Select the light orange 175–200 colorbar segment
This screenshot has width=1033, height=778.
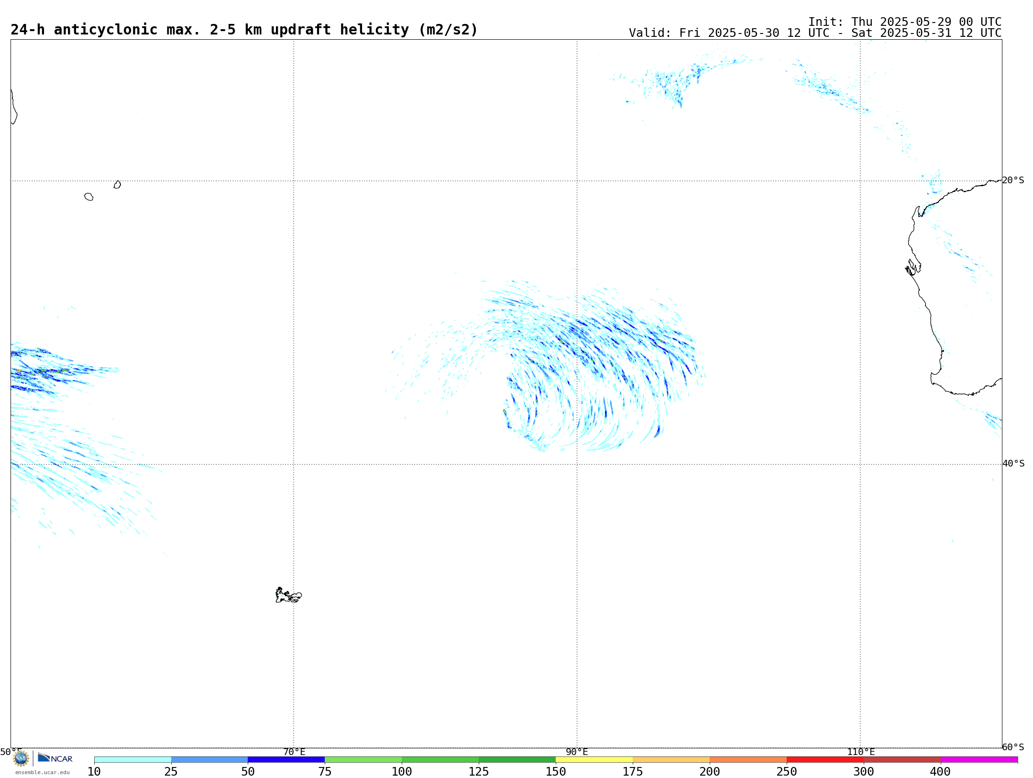tap(671, 760)
